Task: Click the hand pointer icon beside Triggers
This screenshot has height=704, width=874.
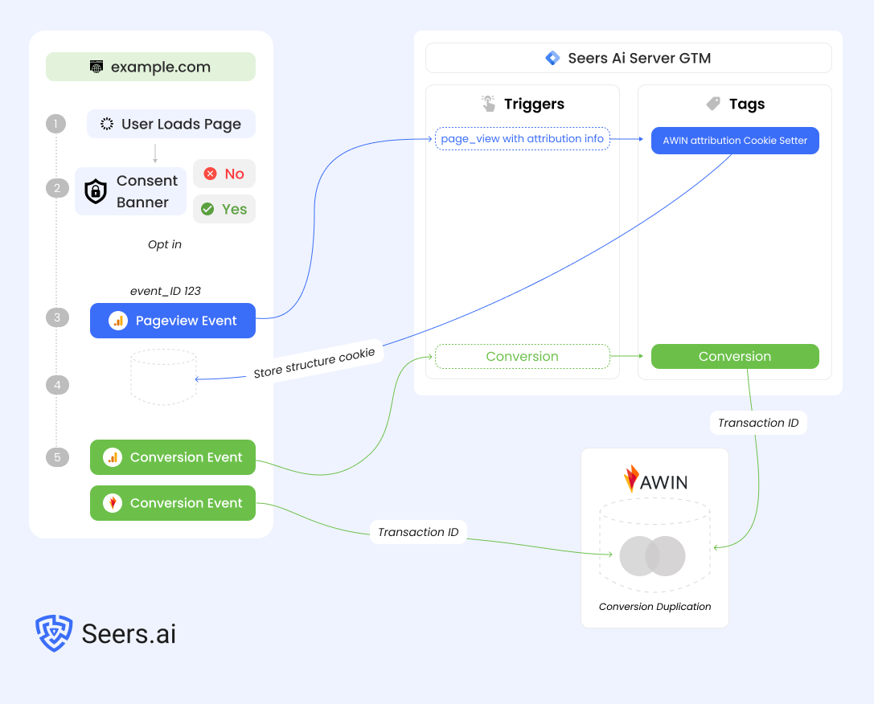Action: (x=488, y=104)
